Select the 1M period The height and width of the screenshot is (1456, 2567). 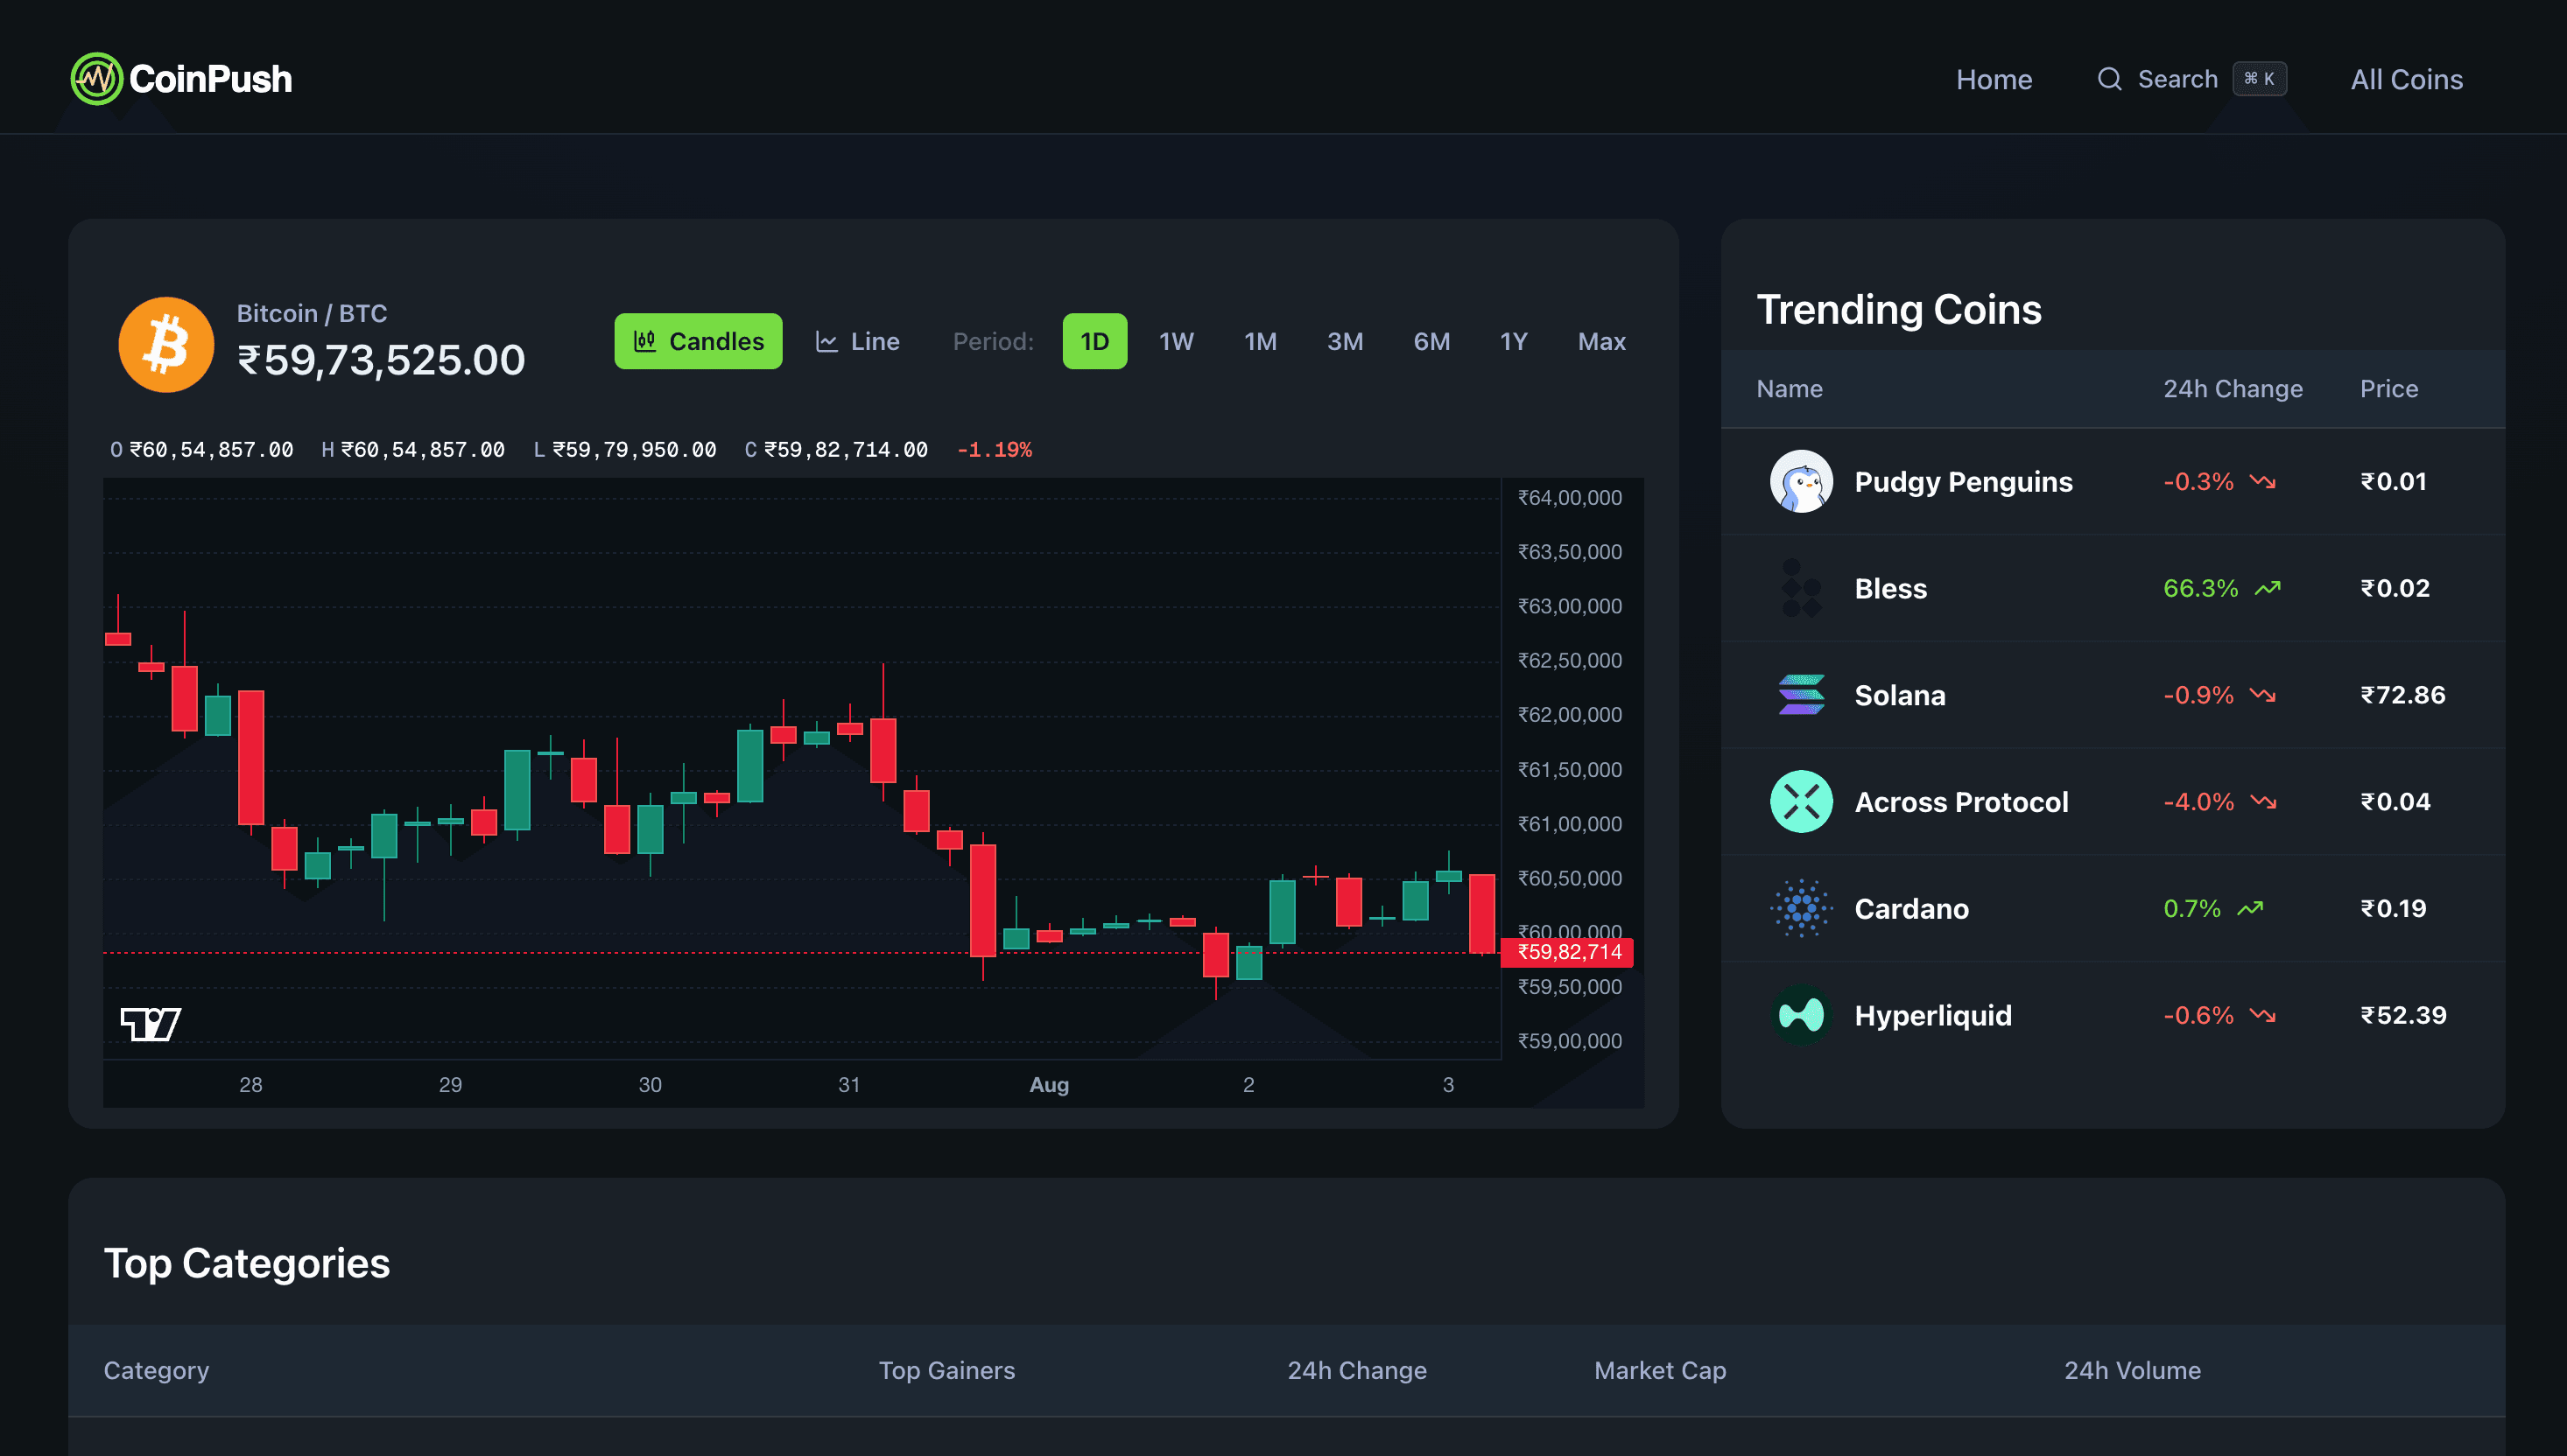click(1260, 341)
